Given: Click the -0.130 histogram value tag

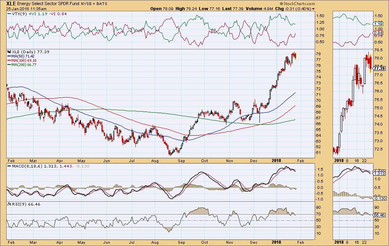Looking at the screenshot, I should click(380, 198).
